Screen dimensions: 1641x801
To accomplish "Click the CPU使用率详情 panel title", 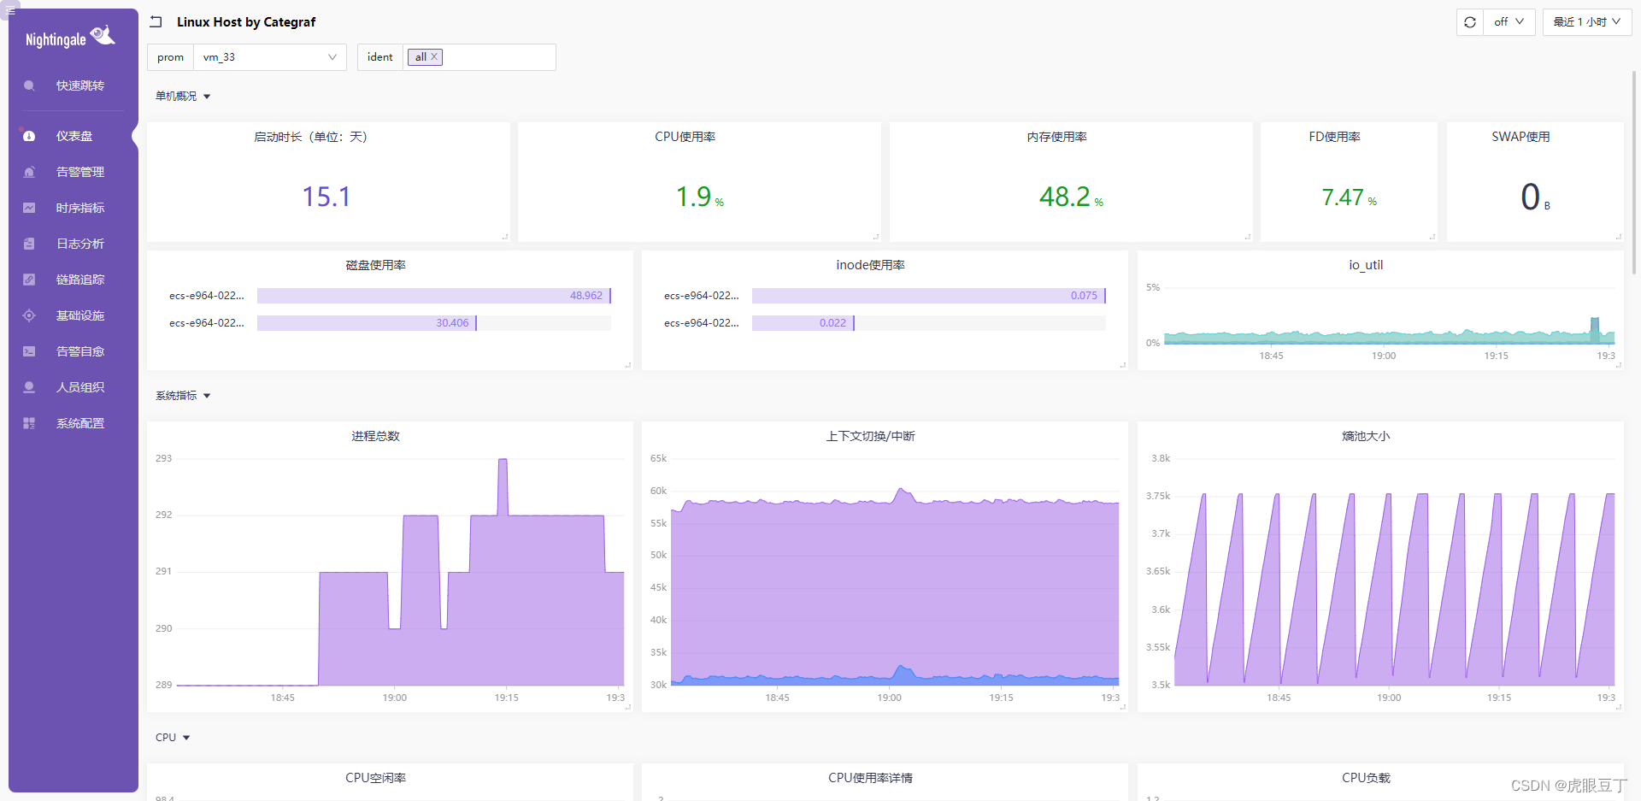I will [x=870, y=778].
